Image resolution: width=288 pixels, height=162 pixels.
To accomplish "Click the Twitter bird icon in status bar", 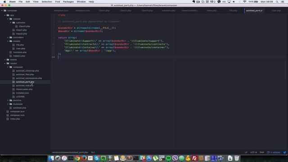I will [285, 152].
